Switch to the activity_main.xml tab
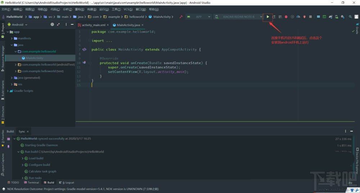360x193 pixels. (x=93, y=25)
